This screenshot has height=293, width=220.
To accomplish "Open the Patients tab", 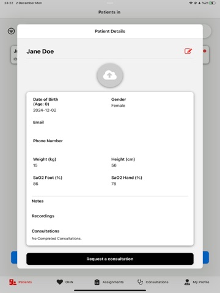I will 20,282.
